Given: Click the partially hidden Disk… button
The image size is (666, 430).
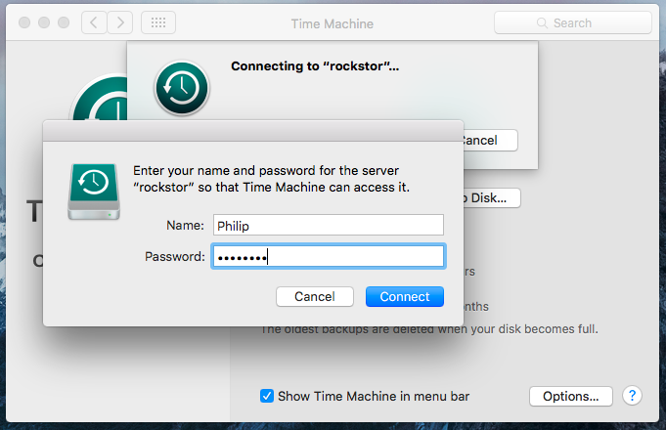Looking at the screenshot, I should tap(492, 197).
